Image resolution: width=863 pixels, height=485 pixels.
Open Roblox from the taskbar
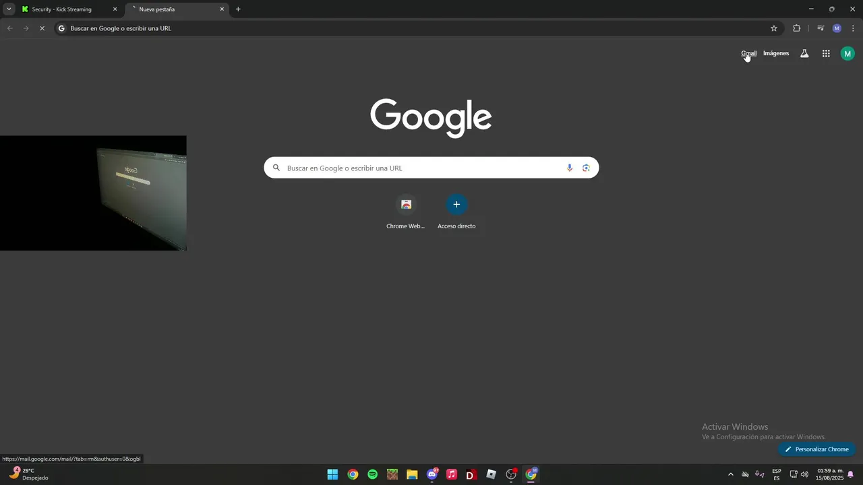click(x=492, y=474)
